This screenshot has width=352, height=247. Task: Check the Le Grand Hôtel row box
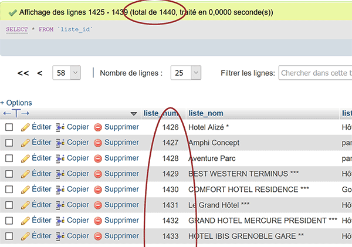9,205
